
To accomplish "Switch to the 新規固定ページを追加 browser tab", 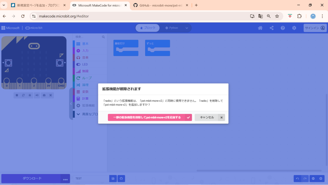I will point(38,5).
